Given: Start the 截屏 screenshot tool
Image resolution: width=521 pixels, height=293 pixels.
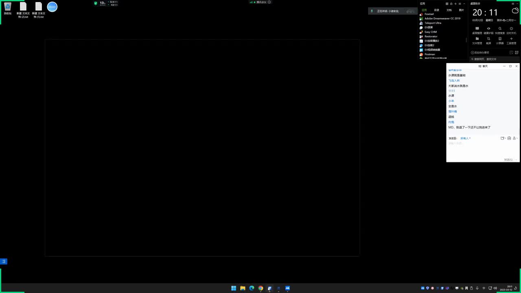Looking at the screenshot, I should (x=488, y=41).
